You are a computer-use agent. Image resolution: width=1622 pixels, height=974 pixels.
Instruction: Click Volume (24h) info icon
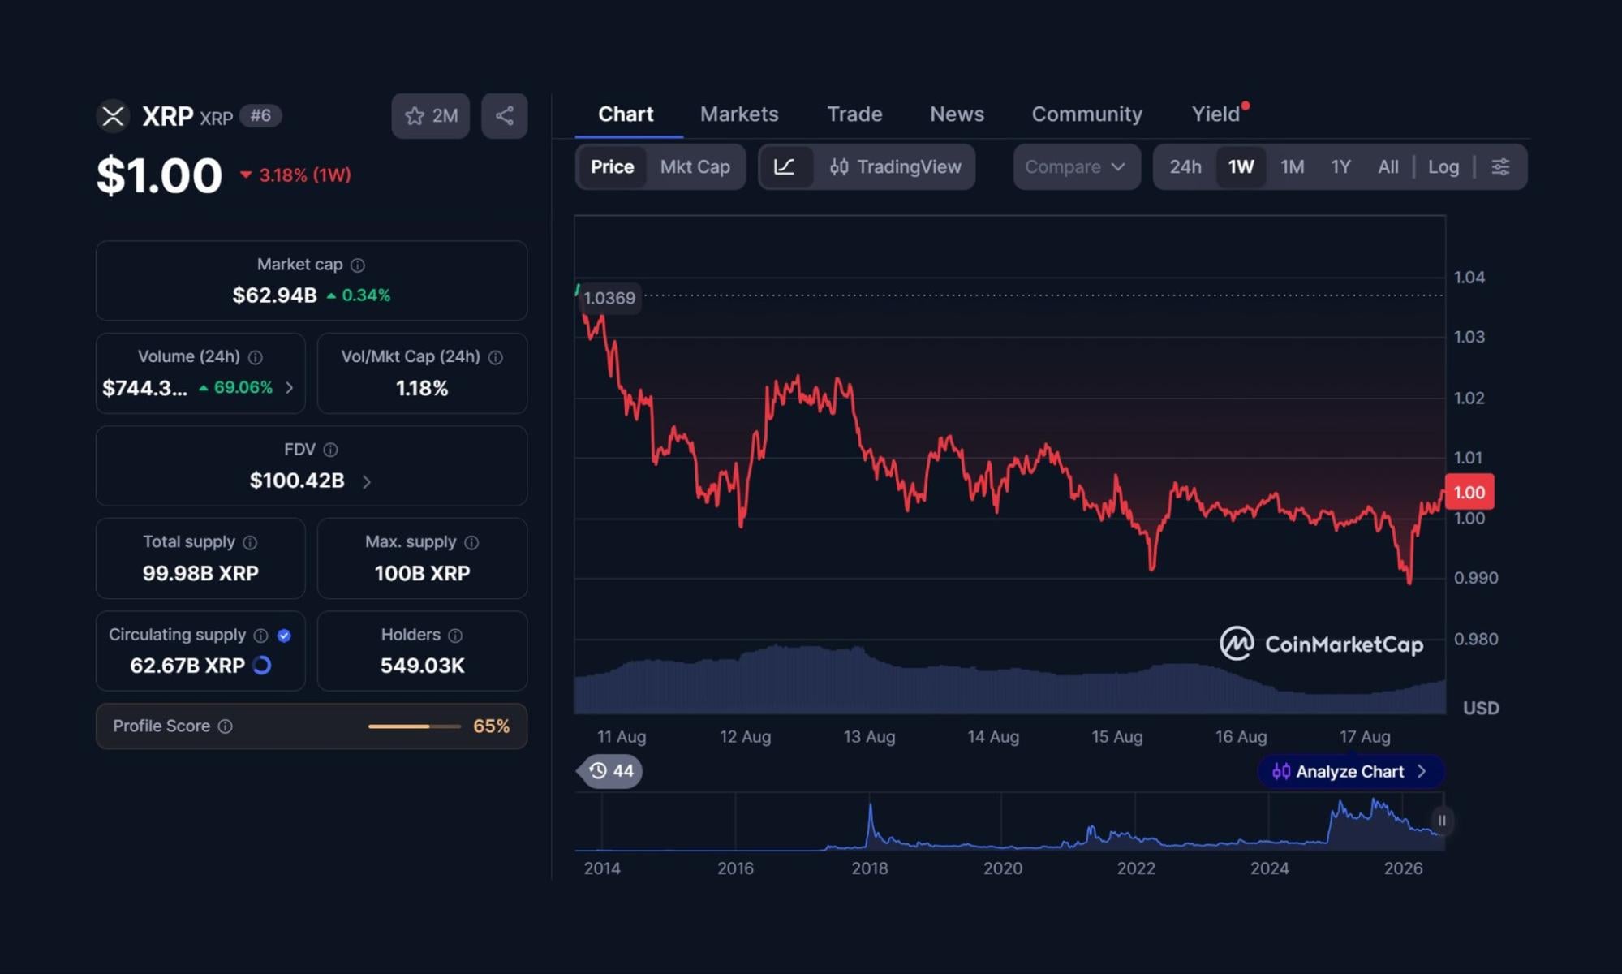256,357
